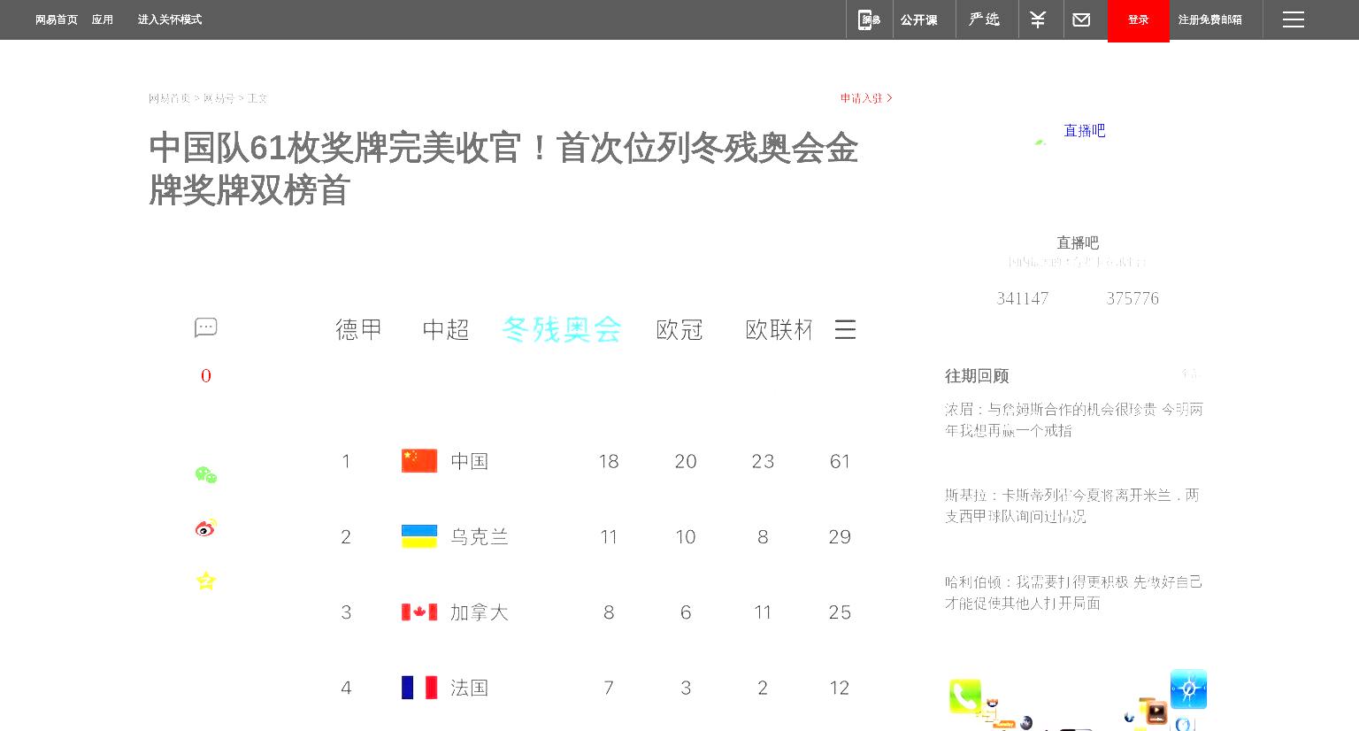Screen dimensions: 1359x731
Task: Click 中国 in medal table
Action: point(469,461)
